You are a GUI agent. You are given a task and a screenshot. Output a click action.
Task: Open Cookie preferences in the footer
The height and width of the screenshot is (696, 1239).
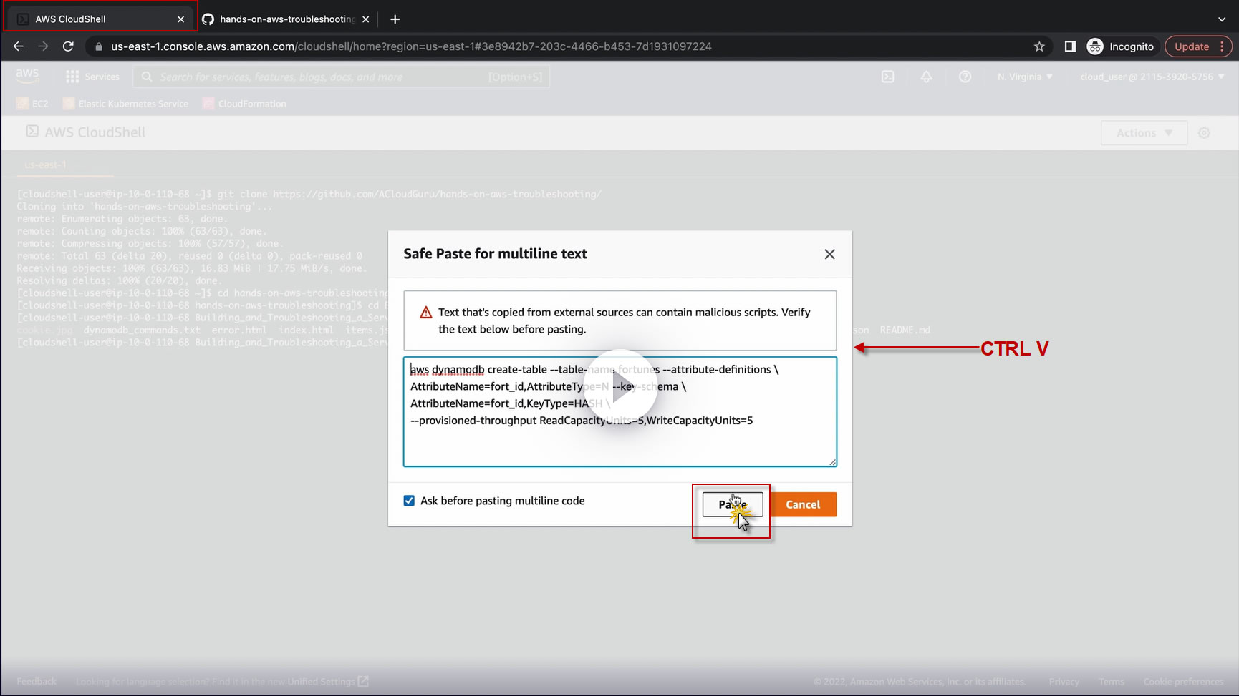point(1183,682)
